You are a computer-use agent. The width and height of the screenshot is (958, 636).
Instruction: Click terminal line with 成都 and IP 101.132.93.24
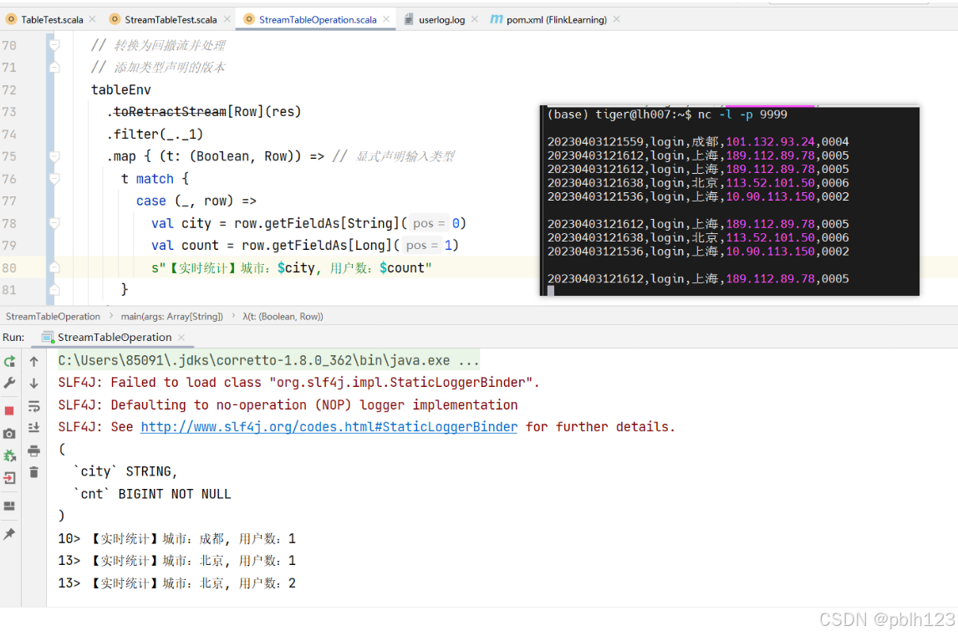click(x=698, y=142)
